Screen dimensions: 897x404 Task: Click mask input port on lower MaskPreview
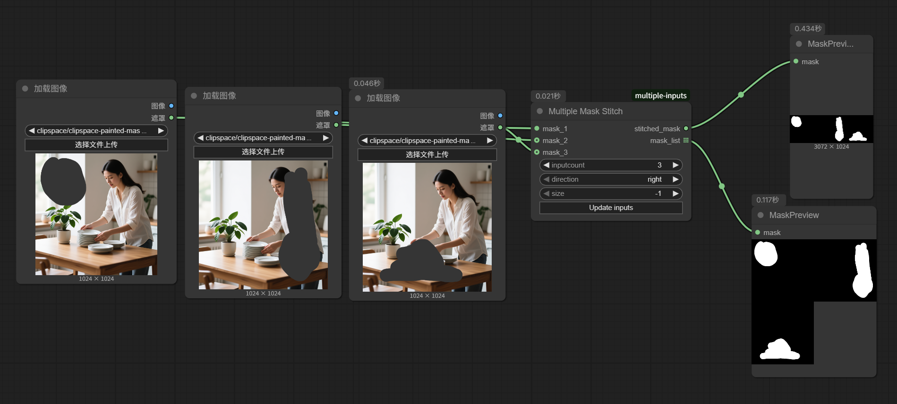[x=758, y=232]
